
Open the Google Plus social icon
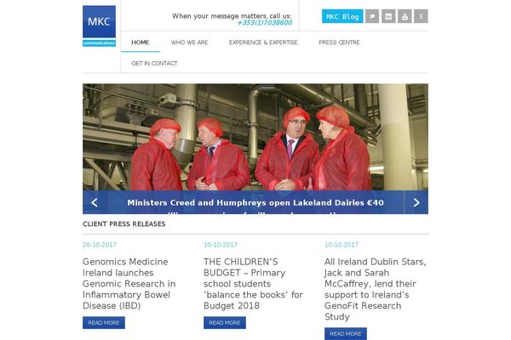point(421,16)
